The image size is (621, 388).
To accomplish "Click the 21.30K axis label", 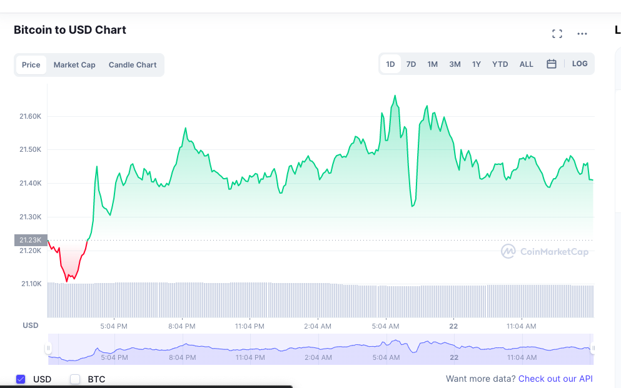I will pyautogui.click(x=31, y=217).
